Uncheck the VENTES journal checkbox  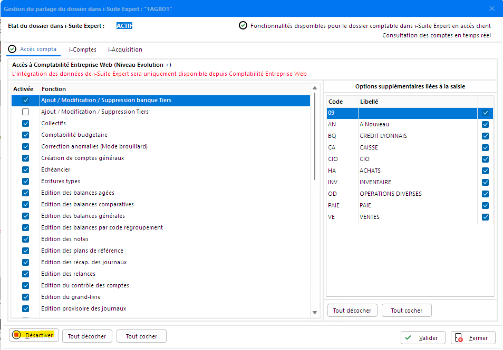[485, 217]
